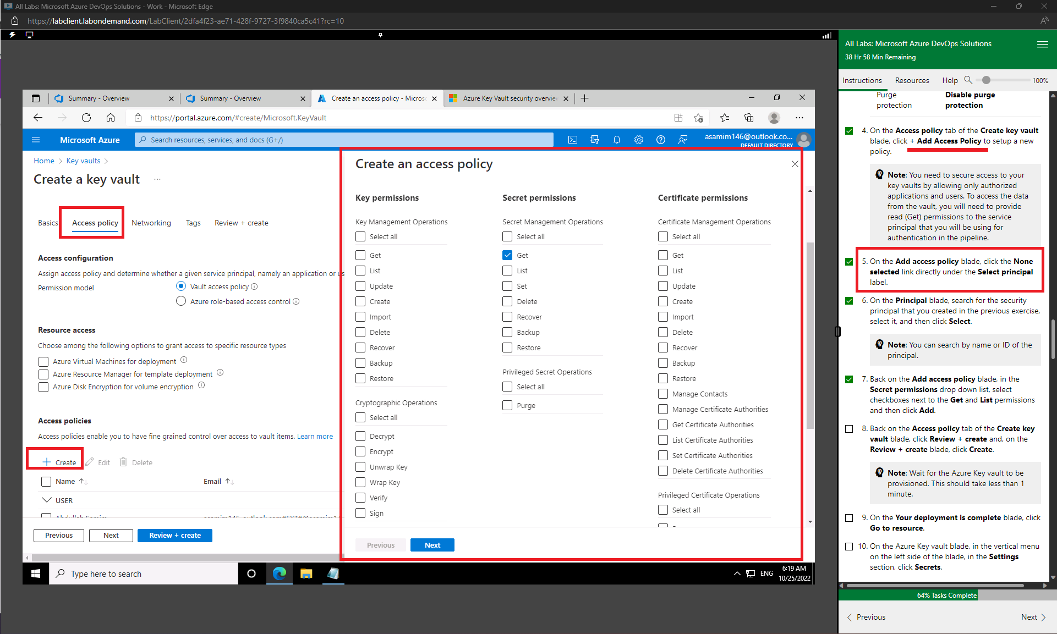This screenshot has width=1057, height=634.
Task: Adjust the instructions zoom slider
Action: [x=986, y=80]
